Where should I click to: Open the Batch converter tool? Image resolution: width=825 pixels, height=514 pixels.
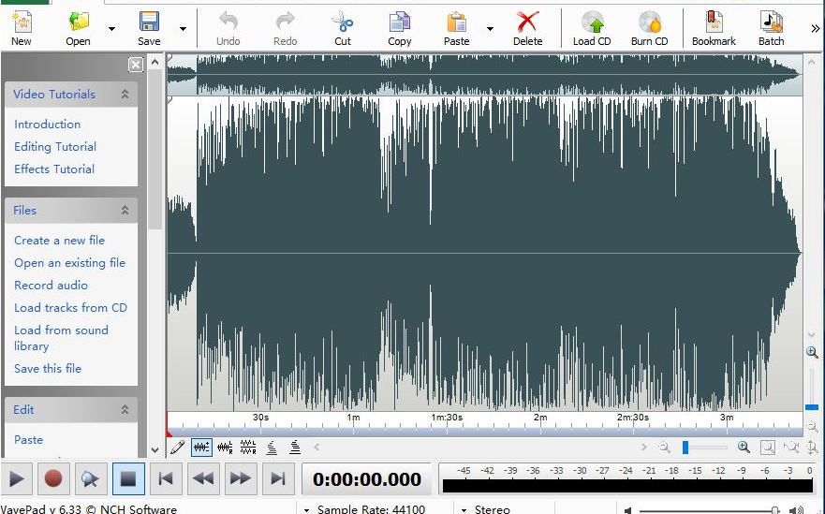click(771, 27)
